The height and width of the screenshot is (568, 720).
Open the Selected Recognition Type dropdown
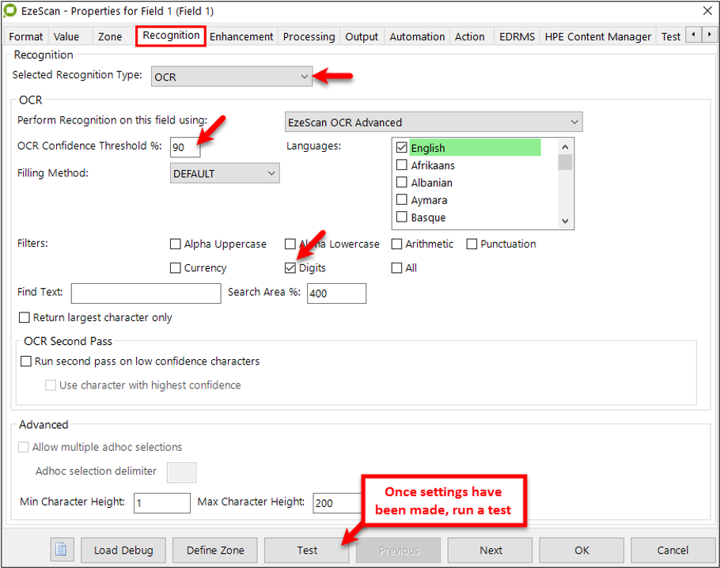coord(231,77)
